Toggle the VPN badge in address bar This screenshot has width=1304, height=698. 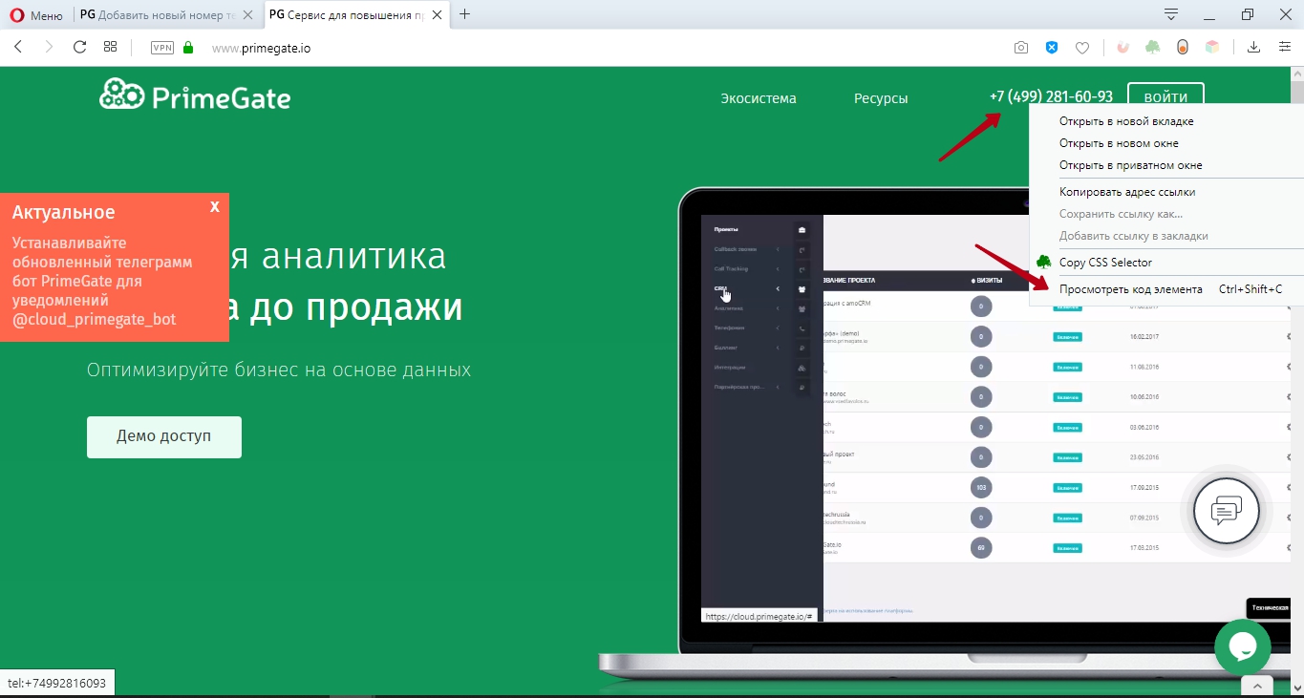(x=162, y=48)
